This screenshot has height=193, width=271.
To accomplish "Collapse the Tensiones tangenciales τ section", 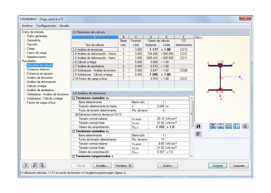I will 74,156.
